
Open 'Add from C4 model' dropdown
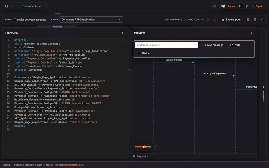[166, 45]
